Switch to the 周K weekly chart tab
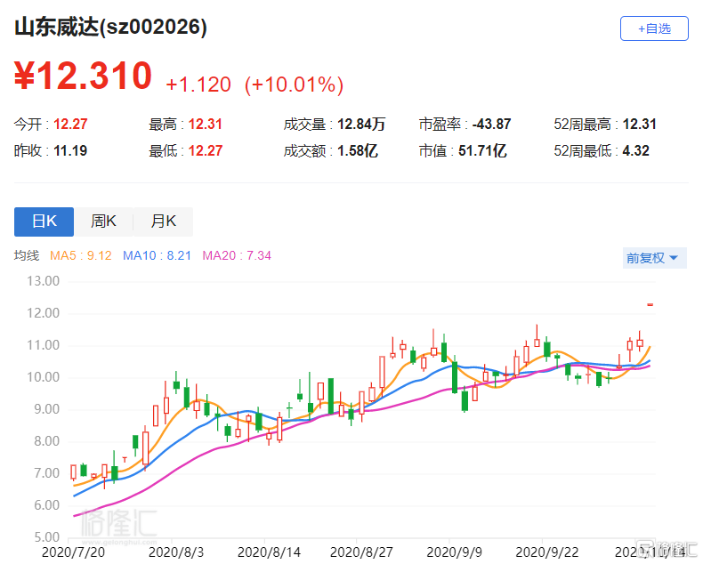 pyautogui.click(x=103, y=222)
